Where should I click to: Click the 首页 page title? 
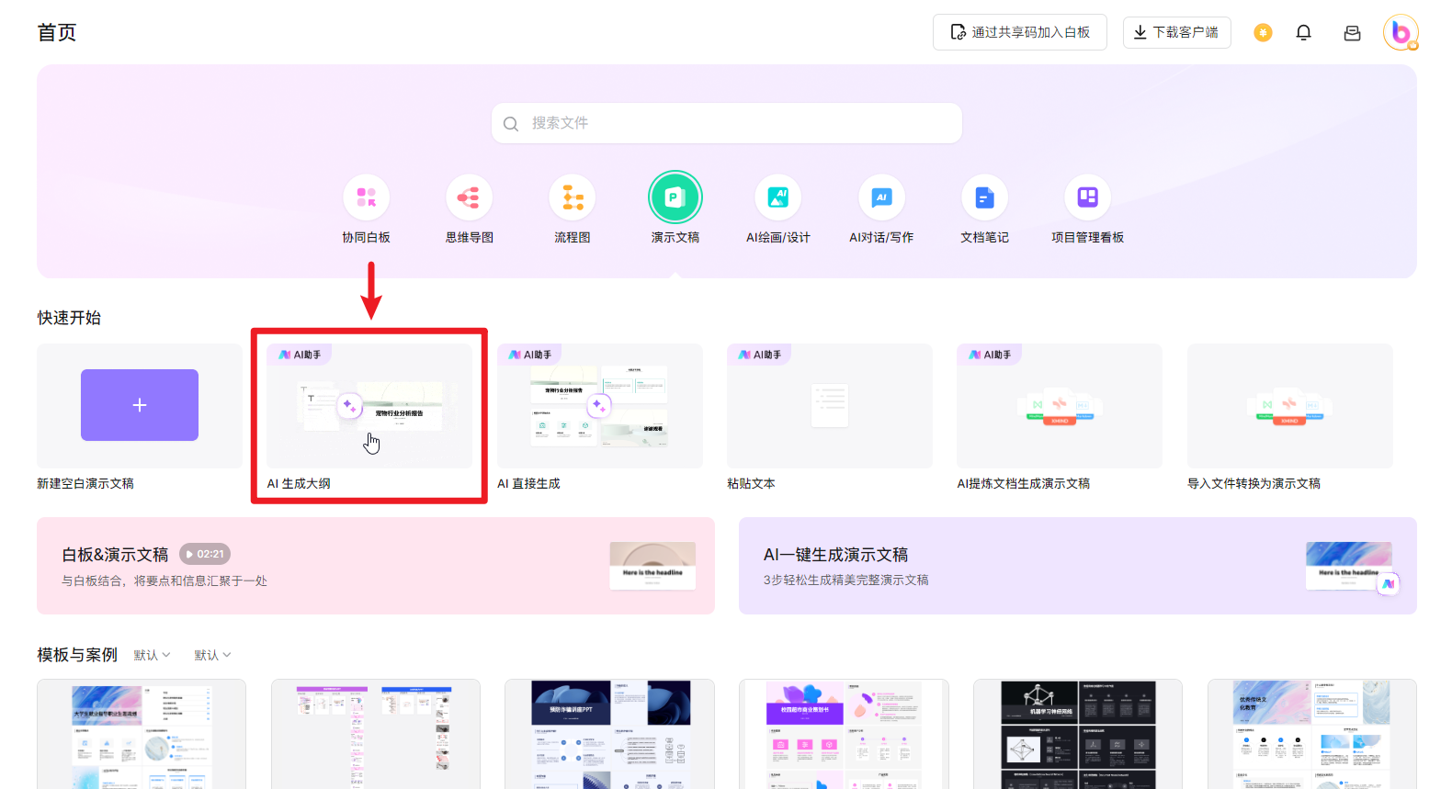[x=57, y=32]
